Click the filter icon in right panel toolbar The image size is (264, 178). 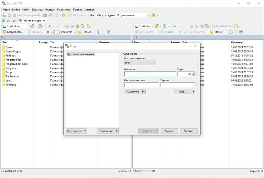164,26
